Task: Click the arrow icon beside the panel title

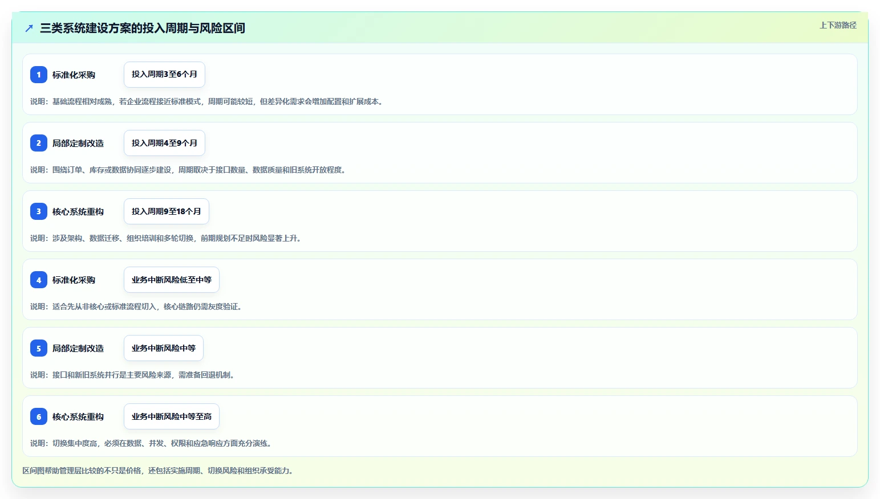Action: [x=29, y=28]
